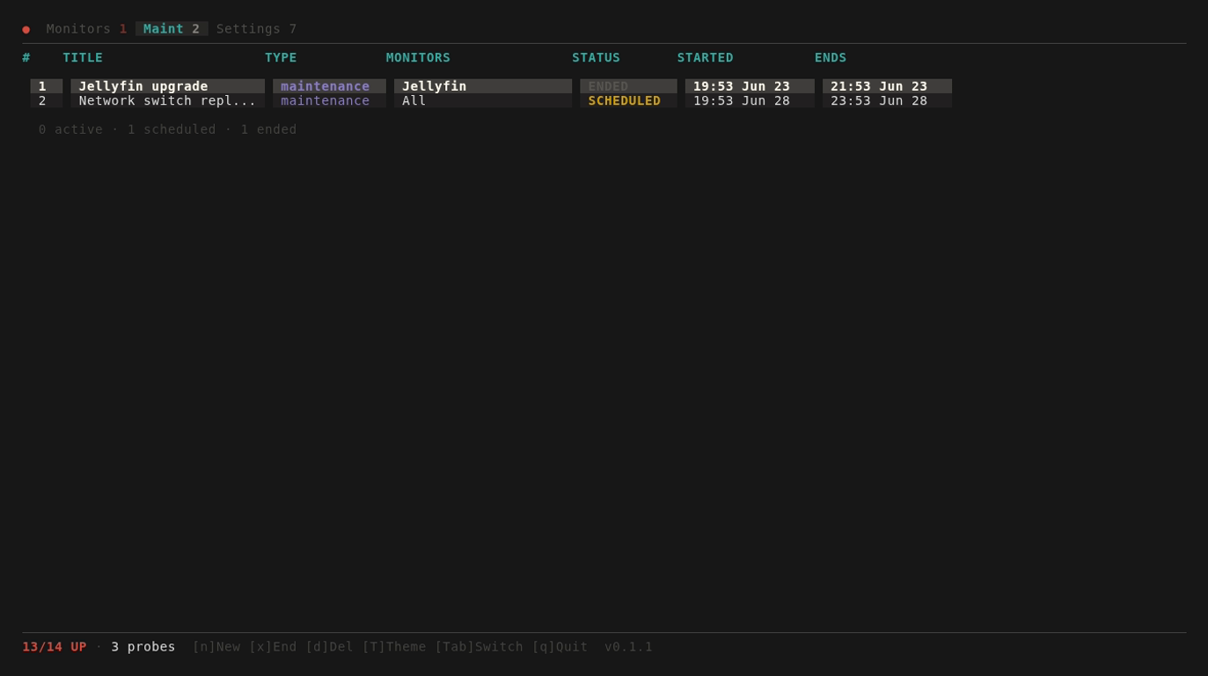Click the MONITORS column header
1208x676 pixels.
coord(418,57)
